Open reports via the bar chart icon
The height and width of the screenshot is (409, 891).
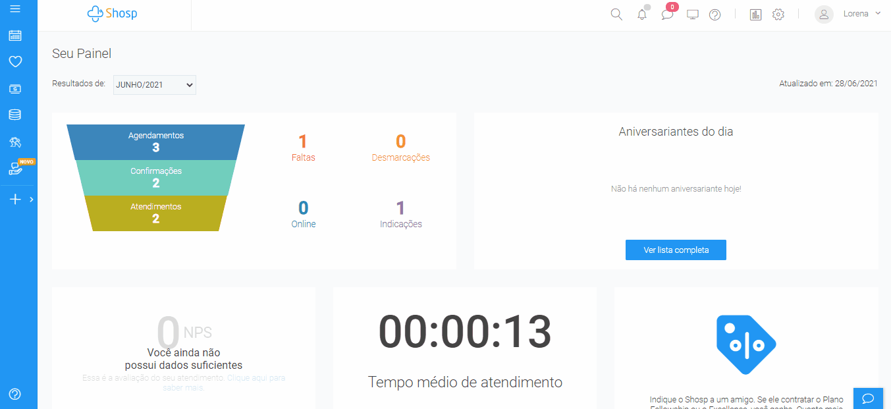coord(755,13)
